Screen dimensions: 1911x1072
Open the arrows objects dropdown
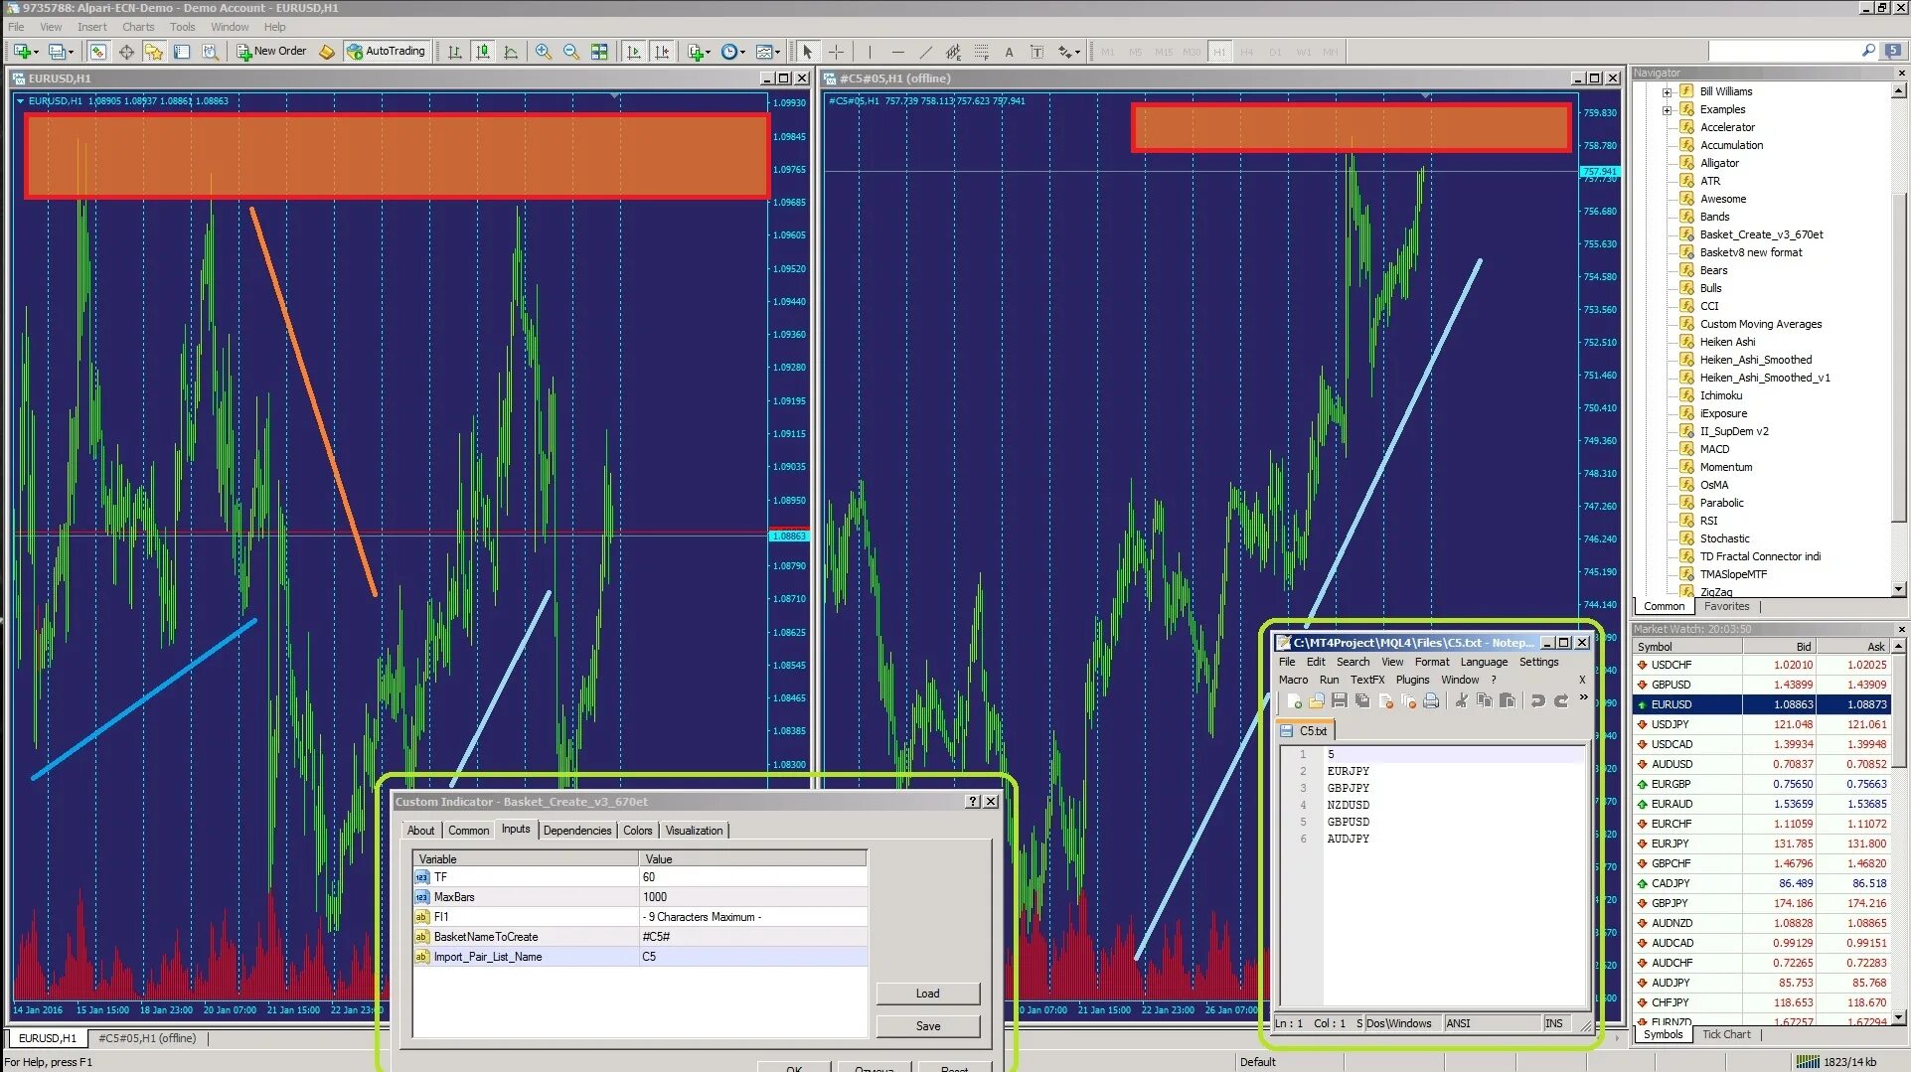pos(1068,52)
